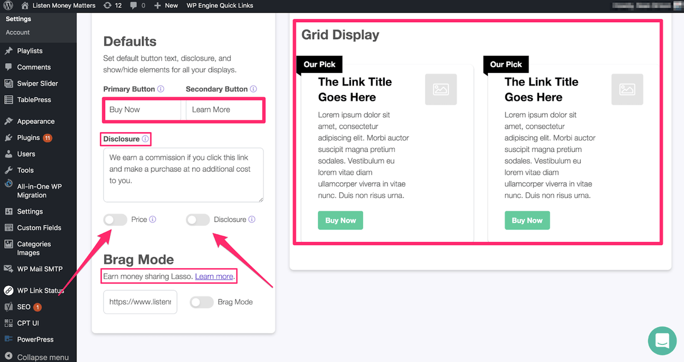Click Buy Now in the second grid card

[x=527, y=221]
